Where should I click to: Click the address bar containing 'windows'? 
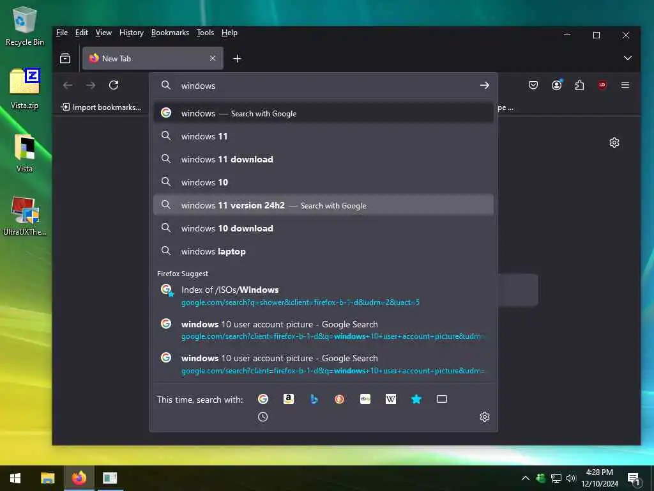coord(323,86)
